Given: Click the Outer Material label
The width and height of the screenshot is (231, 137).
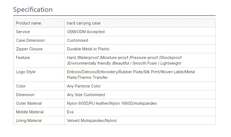Looking at the screenshot, I should click(x=29, y=103).
